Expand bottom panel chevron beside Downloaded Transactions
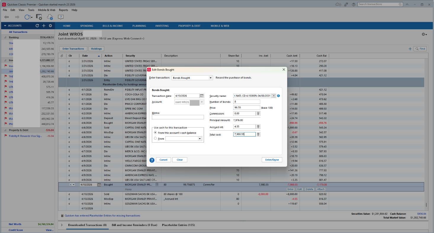The width and height of the screenshot is (434, 233). point(62,225)
